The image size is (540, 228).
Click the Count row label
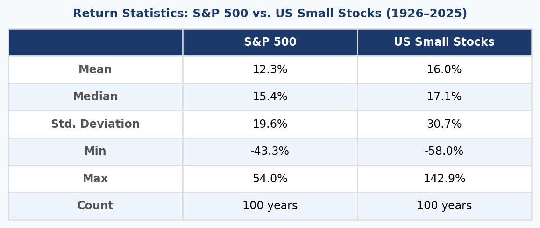[95, 206]
